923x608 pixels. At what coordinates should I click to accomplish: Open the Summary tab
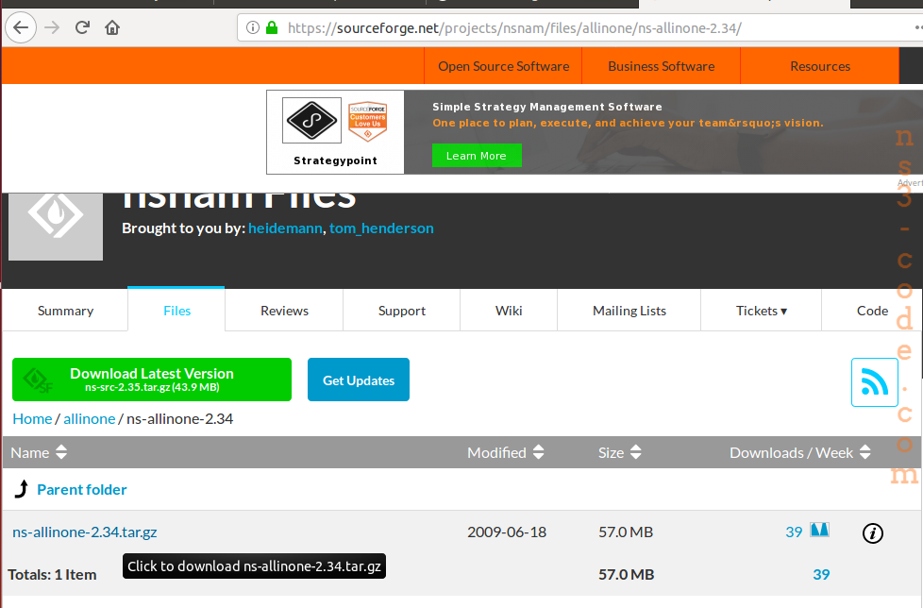pyautogui.click(x=65, y=311)
